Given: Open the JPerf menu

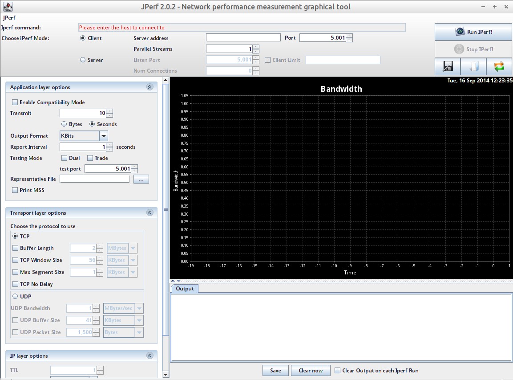Looking at the screenshot, I should pyautogui.click(x=9, y=18).
